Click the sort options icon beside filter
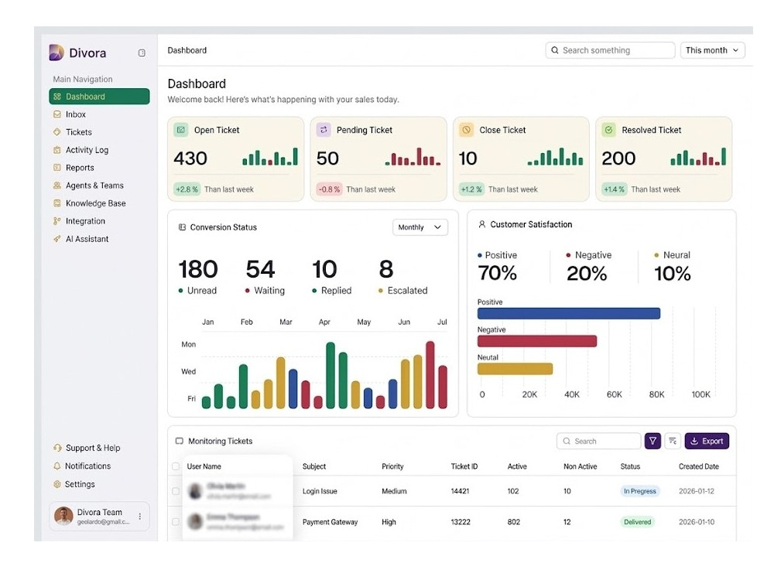Image resolution: width=774 pixels, height=580 pixels. (673, 441)
